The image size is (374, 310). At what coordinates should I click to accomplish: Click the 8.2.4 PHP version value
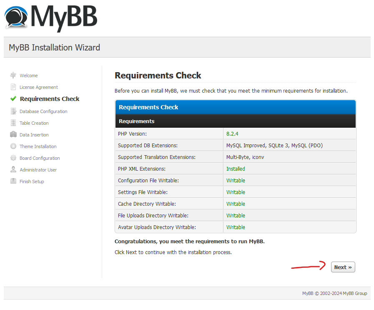[x=232, y=134]
